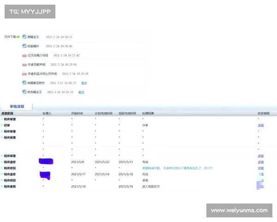Viewport: 277px width, 222px height.
Task: Click timestamp 2021/2/24 19:27:42
Action: (66, 55)
